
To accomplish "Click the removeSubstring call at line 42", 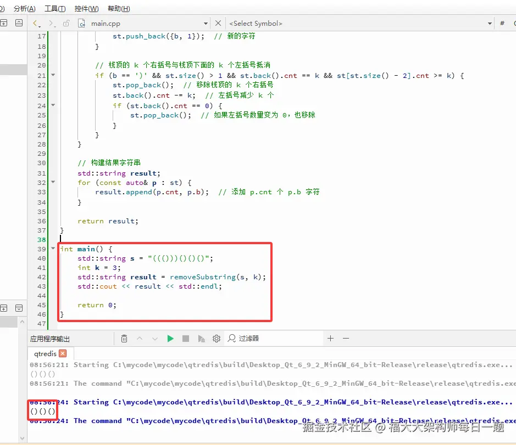I will click(218, 277).
